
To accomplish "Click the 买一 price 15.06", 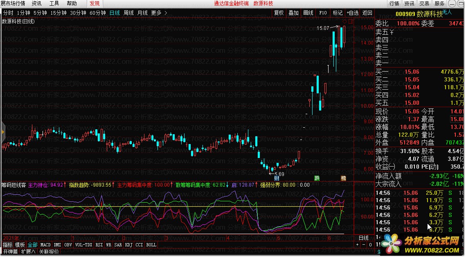I will click(x=412, y=72).
